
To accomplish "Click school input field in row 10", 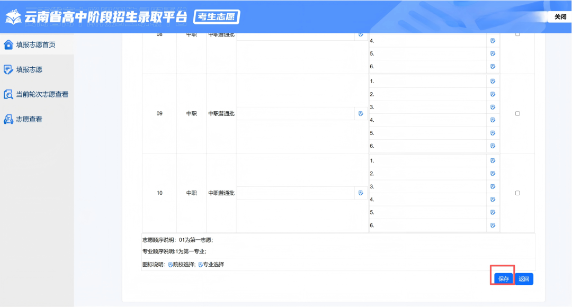I will pyautogui.click(x=296, y=193).
